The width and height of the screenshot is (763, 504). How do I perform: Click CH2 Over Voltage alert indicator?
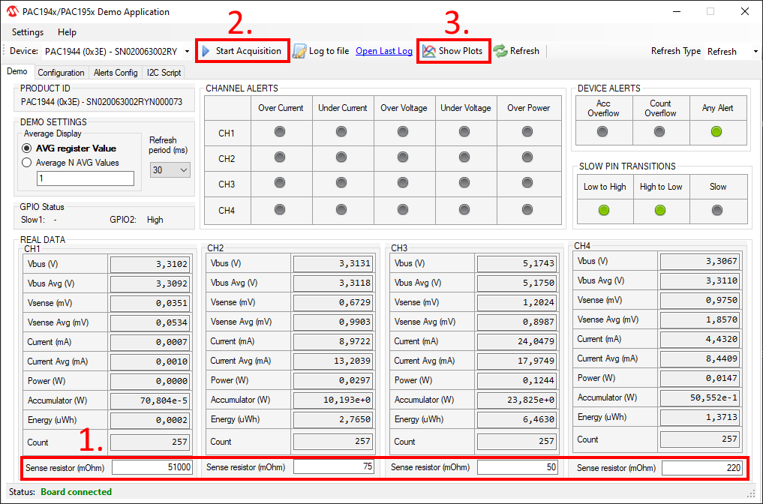403,157
